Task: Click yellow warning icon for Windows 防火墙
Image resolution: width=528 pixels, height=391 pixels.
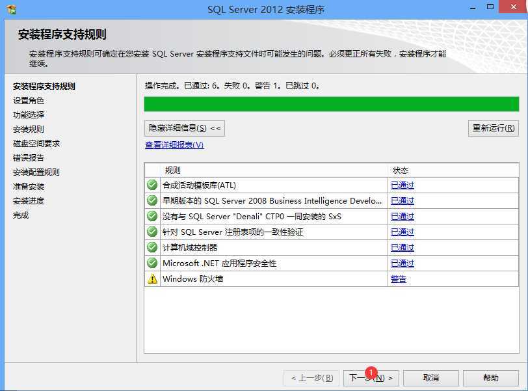Action: point(152,279)
